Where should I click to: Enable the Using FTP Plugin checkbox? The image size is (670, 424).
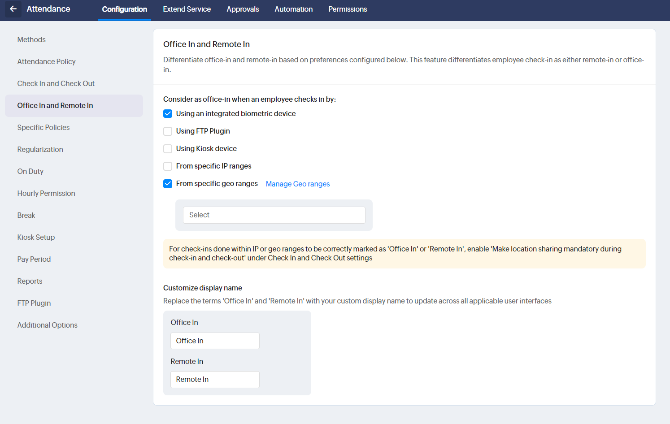(x=168, y=131)
